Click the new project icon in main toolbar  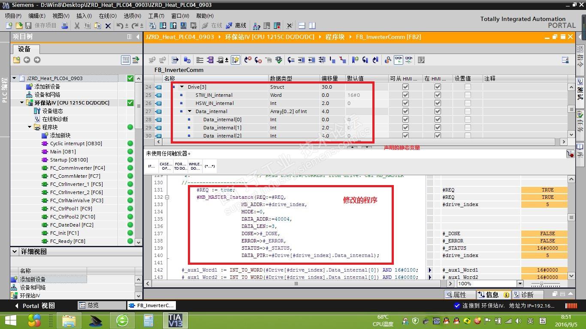point(9,26)
